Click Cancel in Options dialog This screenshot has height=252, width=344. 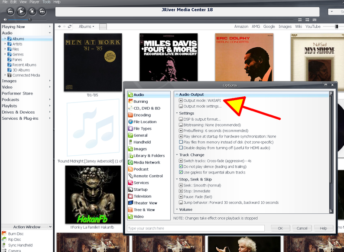(302, 228)
